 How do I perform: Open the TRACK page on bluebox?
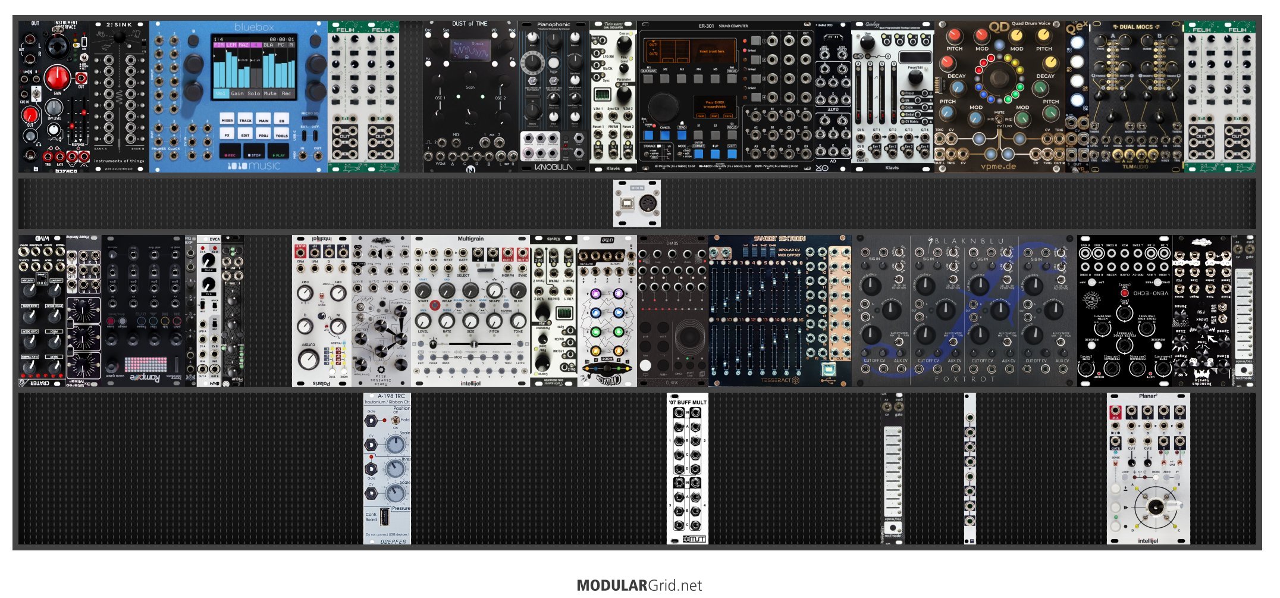point(246,120)
